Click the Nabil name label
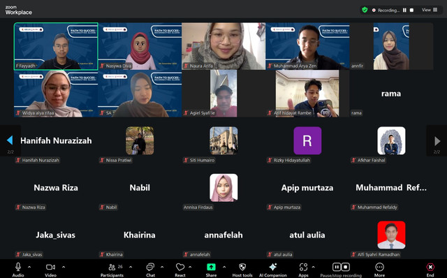Screen dimensions: 447x278 coord(111,207)
